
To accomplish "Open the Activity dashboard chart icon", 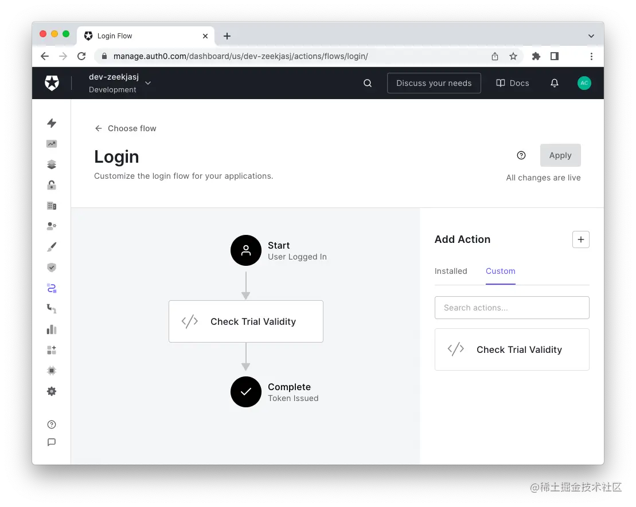I will click(x=52, y=144).
